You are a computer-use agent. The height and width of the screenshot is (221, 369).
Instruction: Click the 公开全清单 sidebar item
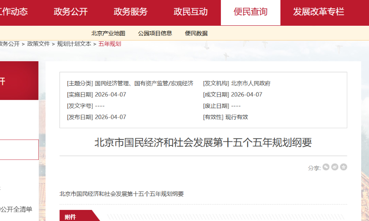tap(16, 209)
